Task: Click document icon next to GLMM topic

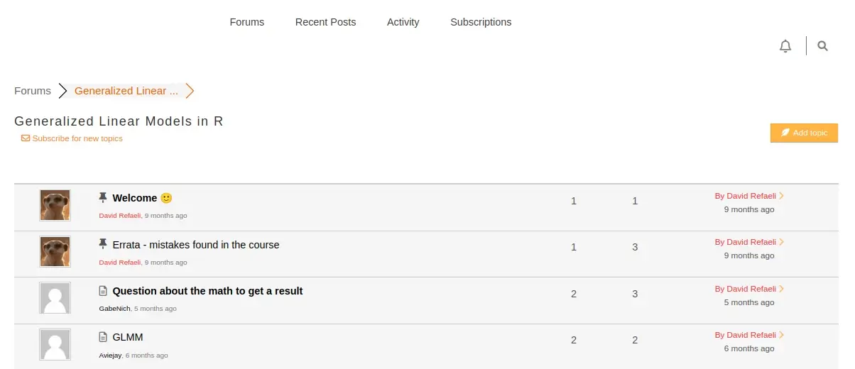Action: pyautogui.click(x=103, y=337)
